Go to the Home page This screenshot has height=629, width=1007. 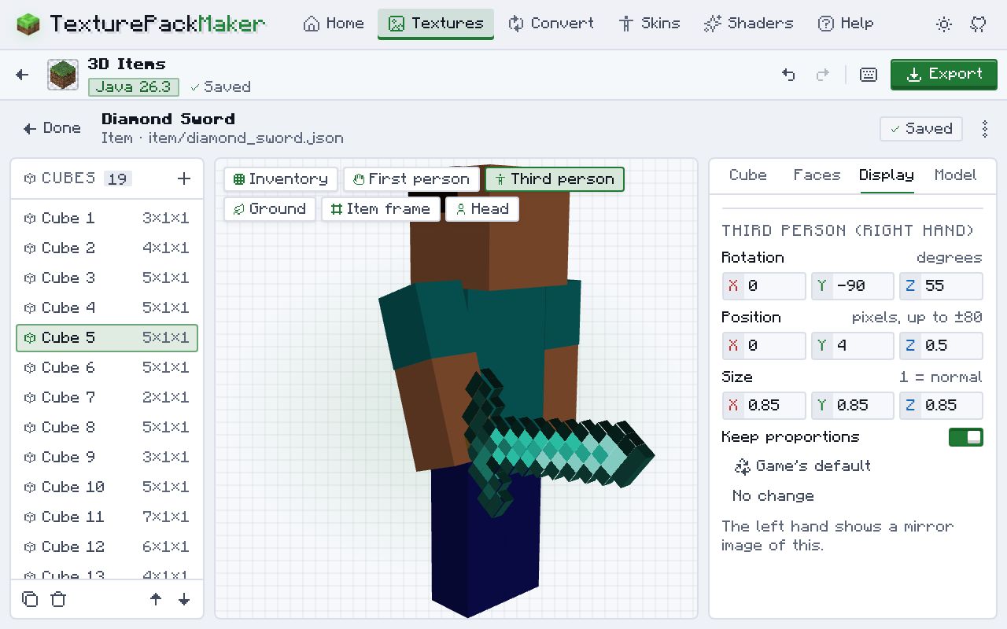click(x=334, y=24)
